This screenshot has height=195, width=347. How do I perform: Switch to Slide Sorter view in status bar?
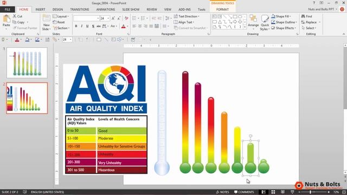(x=273, y=192)
